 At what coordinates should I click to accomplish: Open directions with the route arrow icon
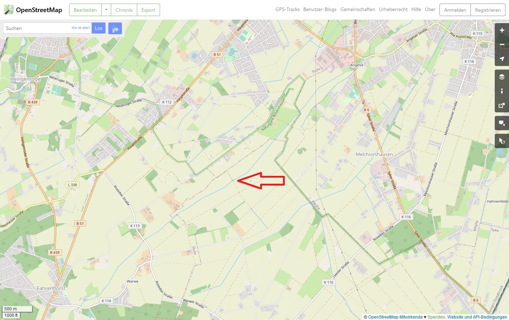coord(115,29)
